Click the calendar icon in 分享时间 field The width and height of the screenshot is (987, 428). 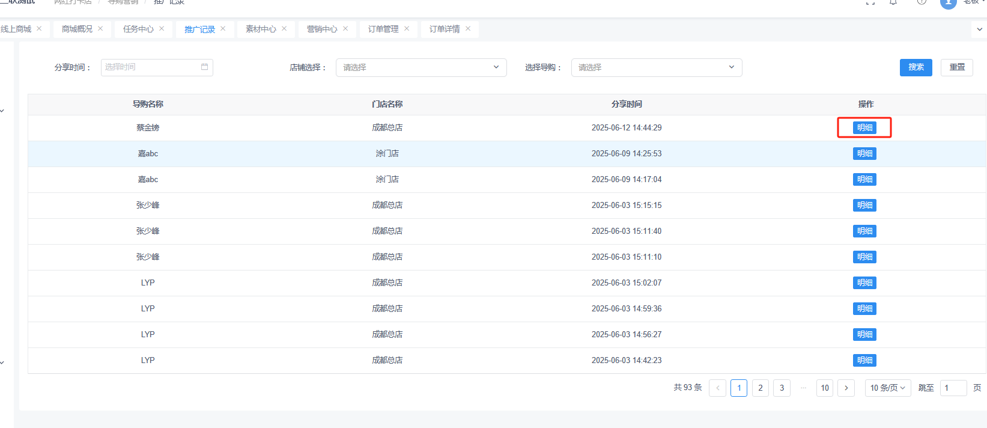click(x=204, y=67)
